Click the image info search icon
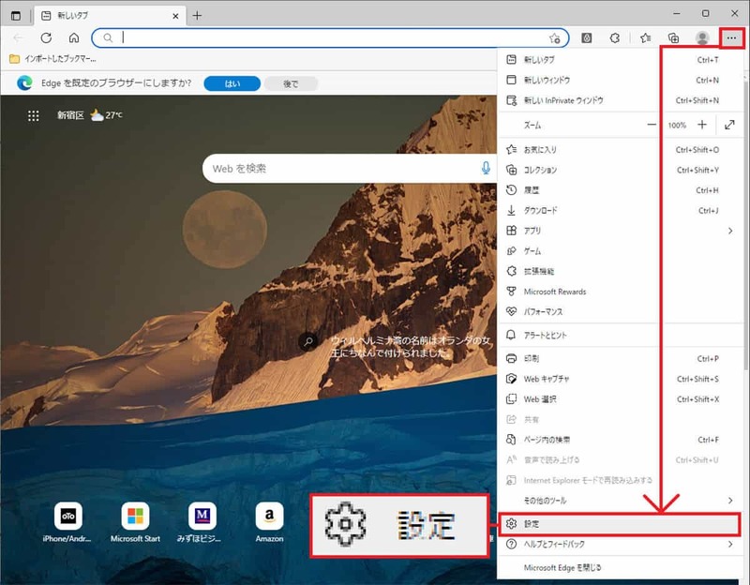Screen dimensions: 750x585 [308, 341]
